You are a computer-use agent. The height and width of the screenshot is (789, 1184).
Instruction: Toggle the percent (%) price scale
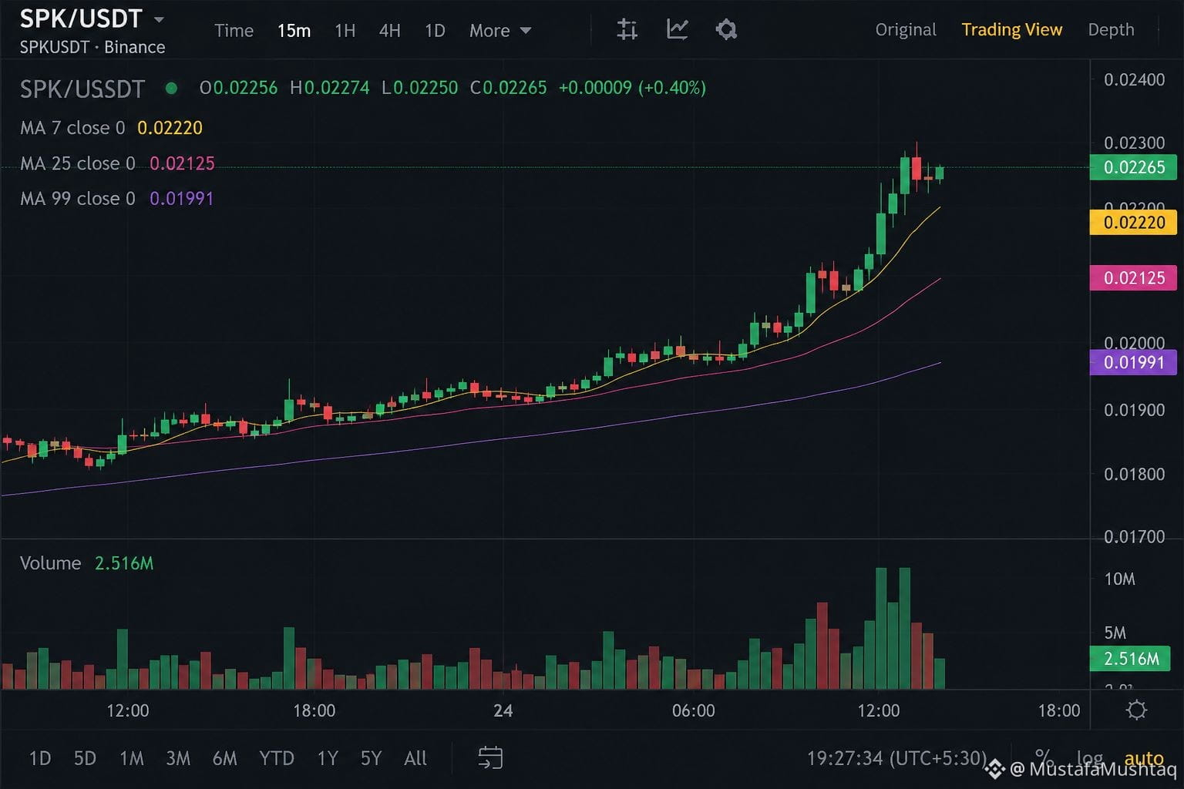[x=1043, y=757]
